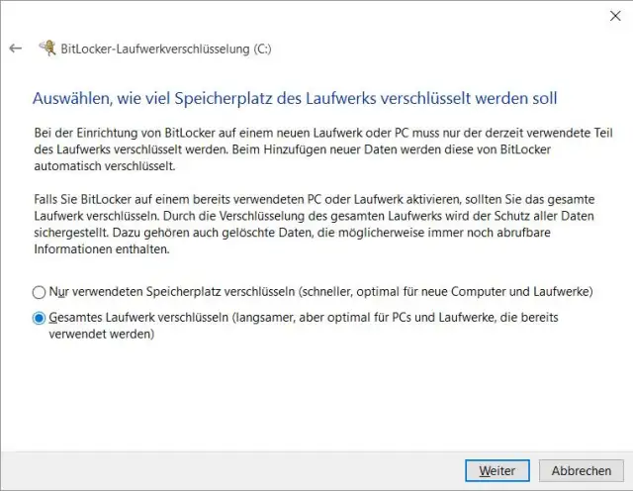633x491 pixels.
Task: Click the paragraph starting 'Bei der Einrichtung von BitLocker'
Action: tap(323, 149)
